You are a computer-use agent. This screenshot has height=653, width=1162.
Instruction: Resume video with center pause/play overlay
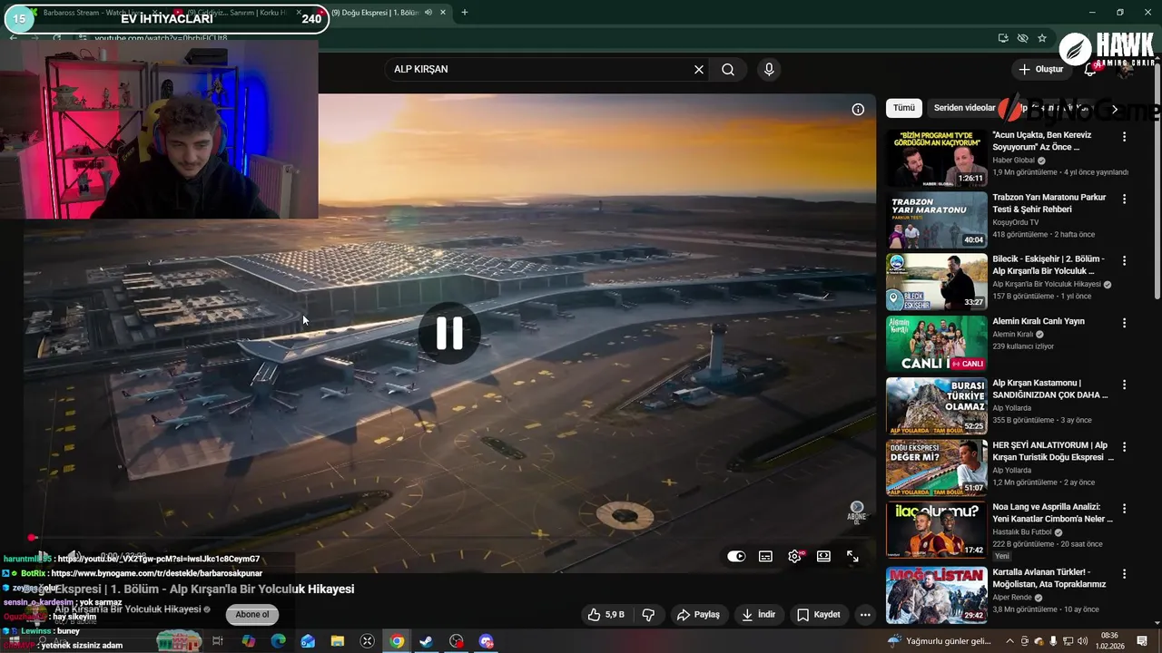[x=449, y=333]
